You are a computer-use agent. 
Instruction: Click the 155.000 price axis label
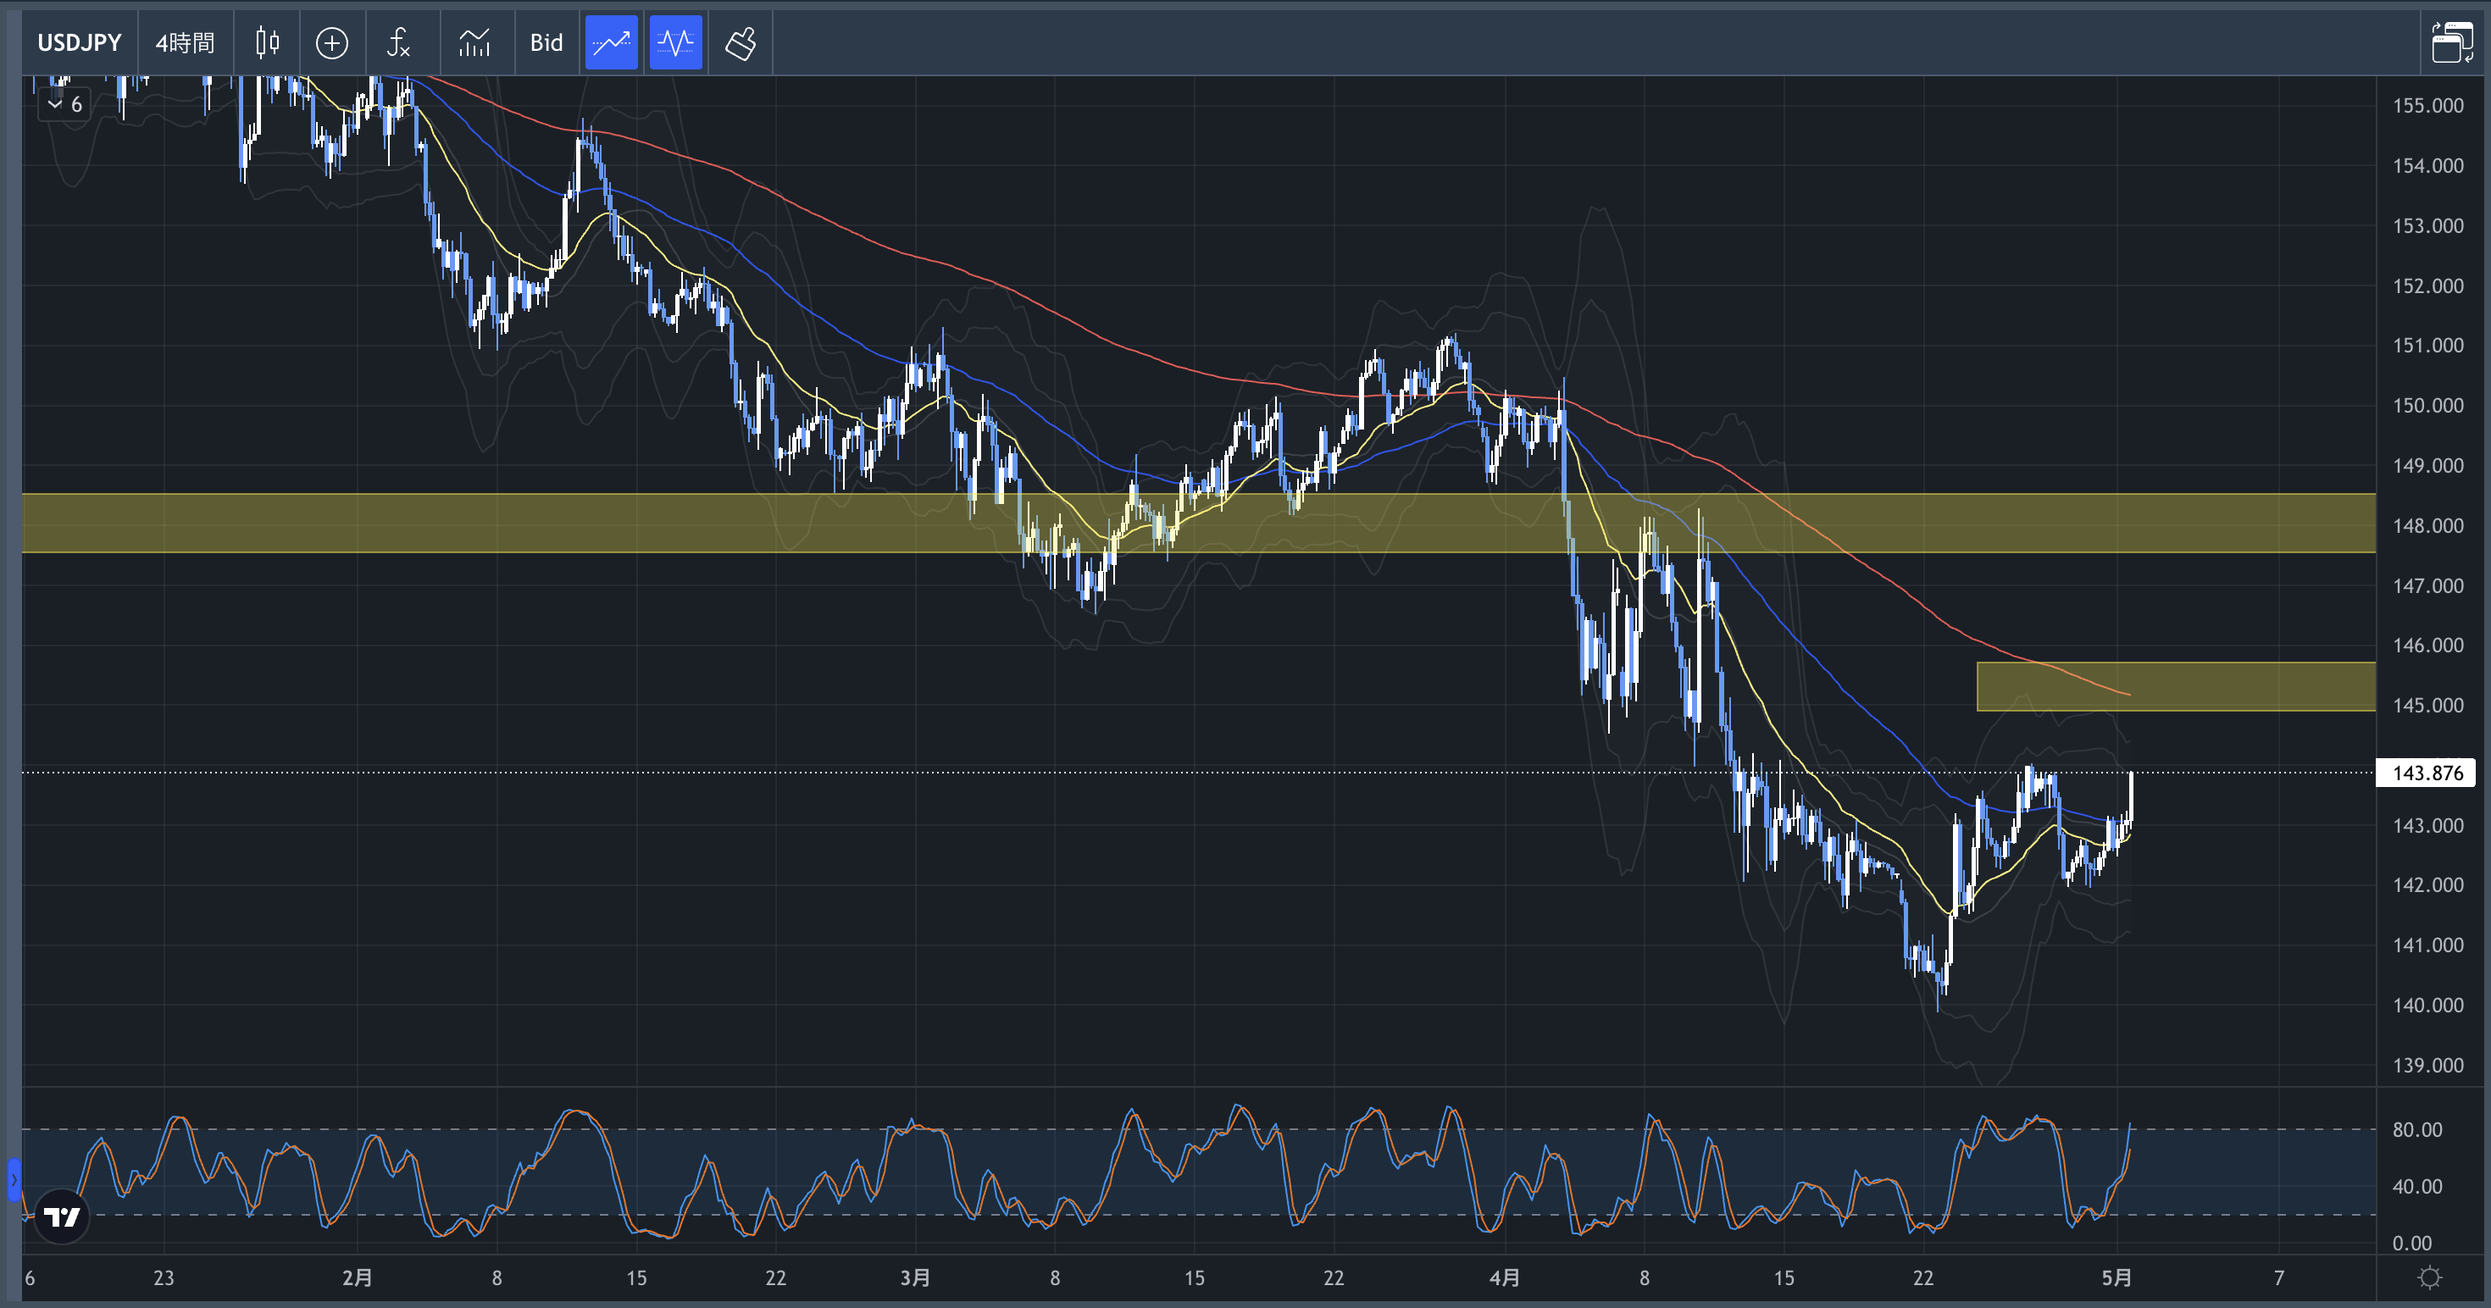pos(2427,105)
